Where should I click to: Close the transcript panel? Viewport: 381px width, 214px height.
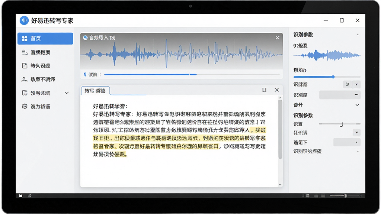click(276, 90)
